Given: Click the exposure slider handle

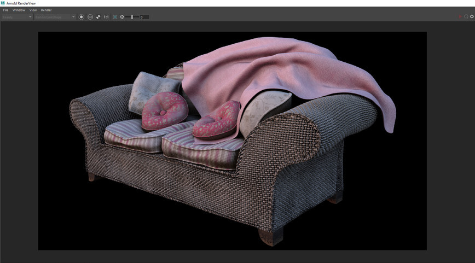Looking at the screenshot, I should 132,17.
